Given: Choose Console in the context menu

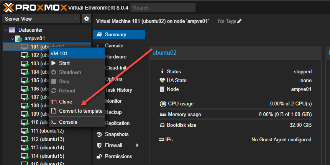Looking at the screenshot, I should point(77,122).
